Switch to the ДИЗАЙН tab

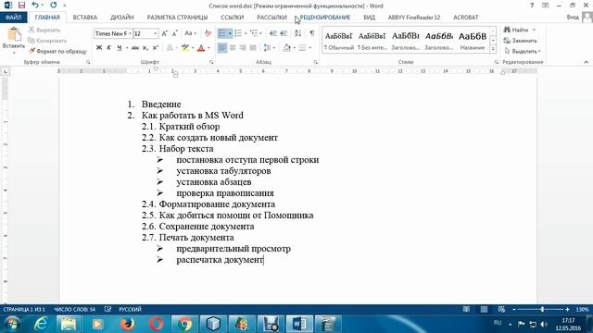coord(122,18)
